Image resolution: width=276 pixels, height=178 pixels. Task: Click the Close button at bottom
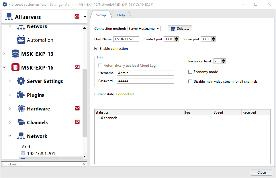click(x=261, y=172)
